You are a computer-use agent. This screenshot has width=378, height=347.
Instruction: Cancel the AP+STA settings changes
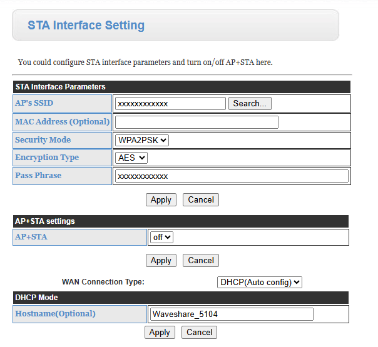pos(201,261)
